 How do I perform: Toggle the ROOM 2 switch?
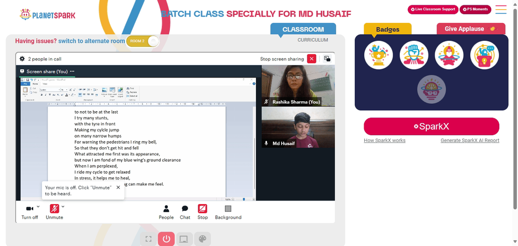(x=143, y=41)
